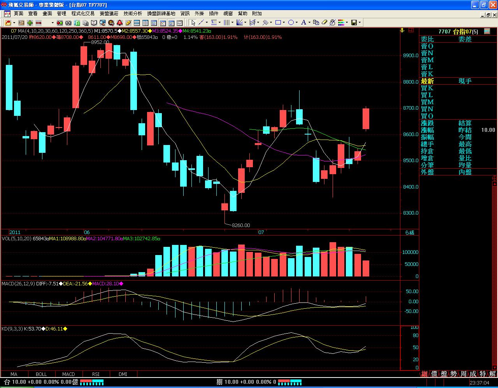The width and height of the screenshot is (498, 388).
Task: Open the 查看 menu
Action: click(x=33, y=14)
